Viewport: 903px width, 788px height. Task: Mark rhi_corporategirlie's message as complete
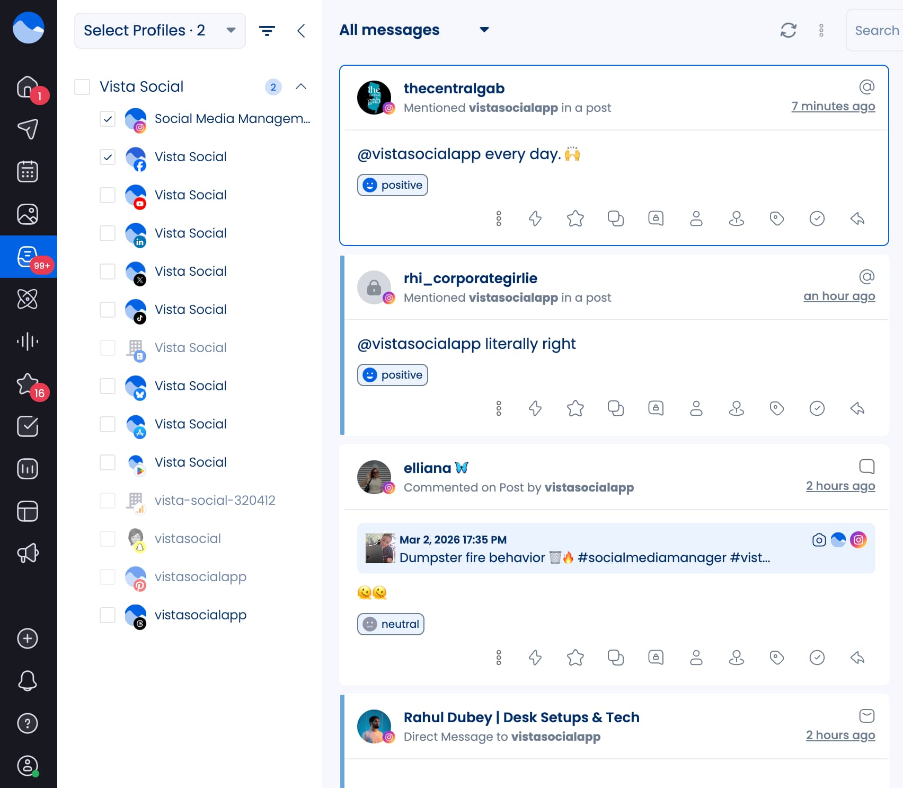click(817, 408)
